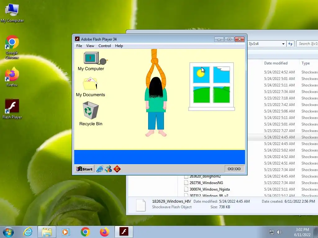318x238 pixels.
Task: Click the Explorer search box
Action: tap(307, 44)
